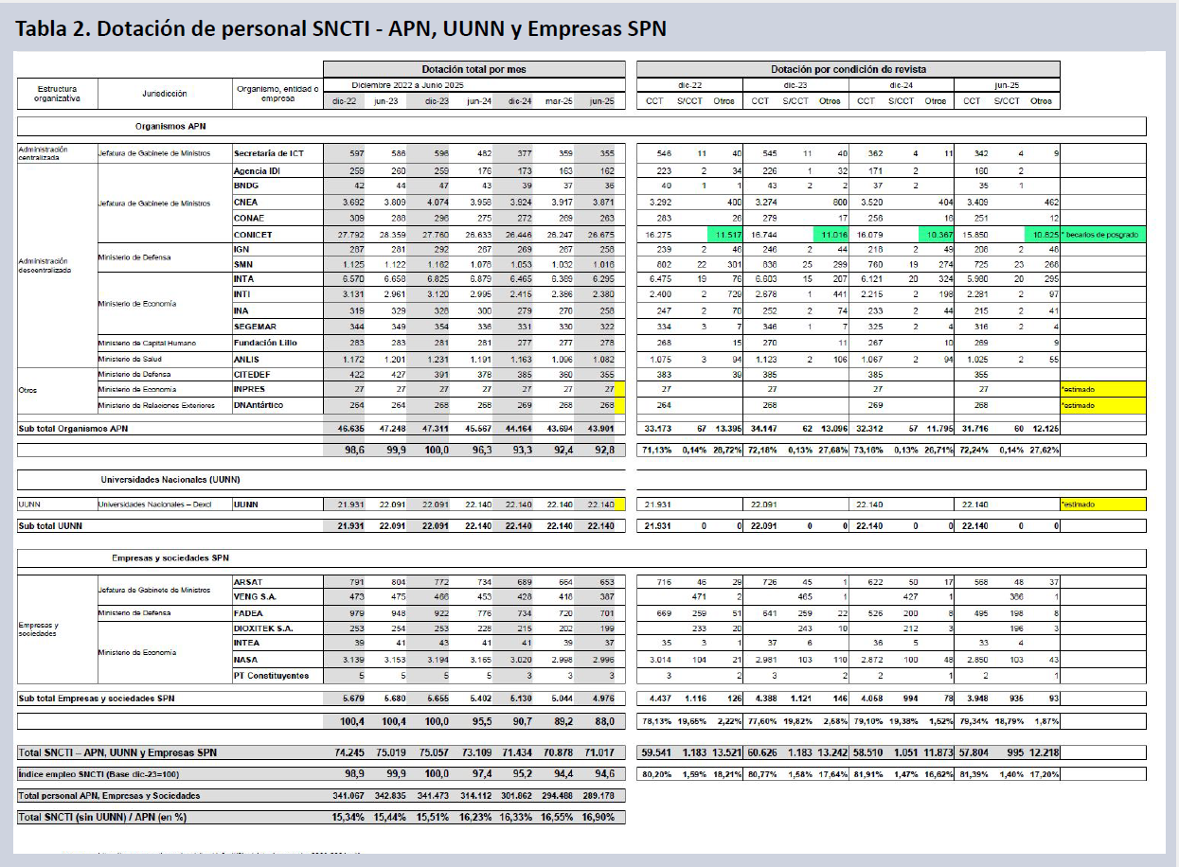This screenshot has width=1179, height=867.
Task: Click the table title 'Tabla 2. Dotación de personal'
Action: 340,28
